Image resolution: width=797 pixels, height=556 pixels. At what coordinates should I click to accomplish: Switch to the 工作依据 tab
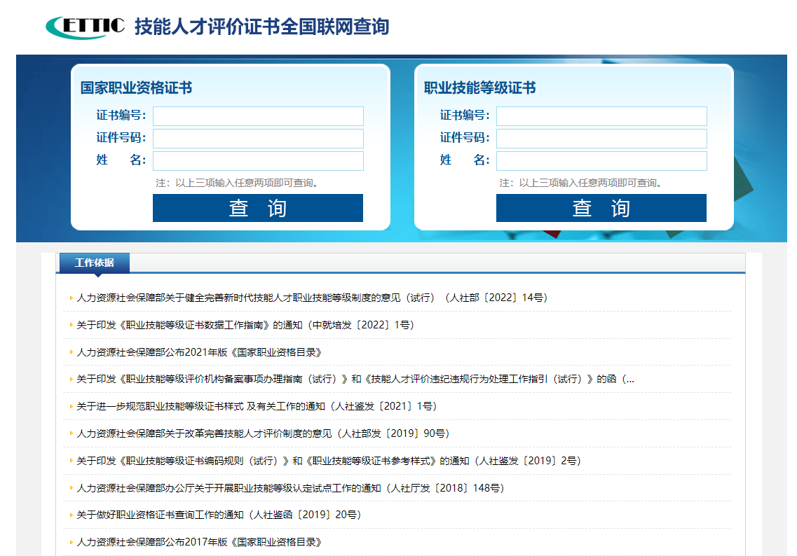click(x=93, y=263)
